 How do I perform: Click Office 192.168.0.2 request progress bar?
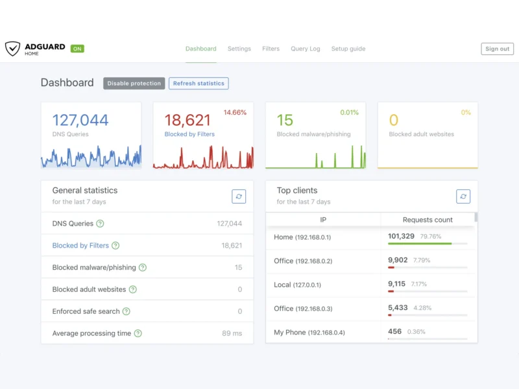tap(428, 267)
